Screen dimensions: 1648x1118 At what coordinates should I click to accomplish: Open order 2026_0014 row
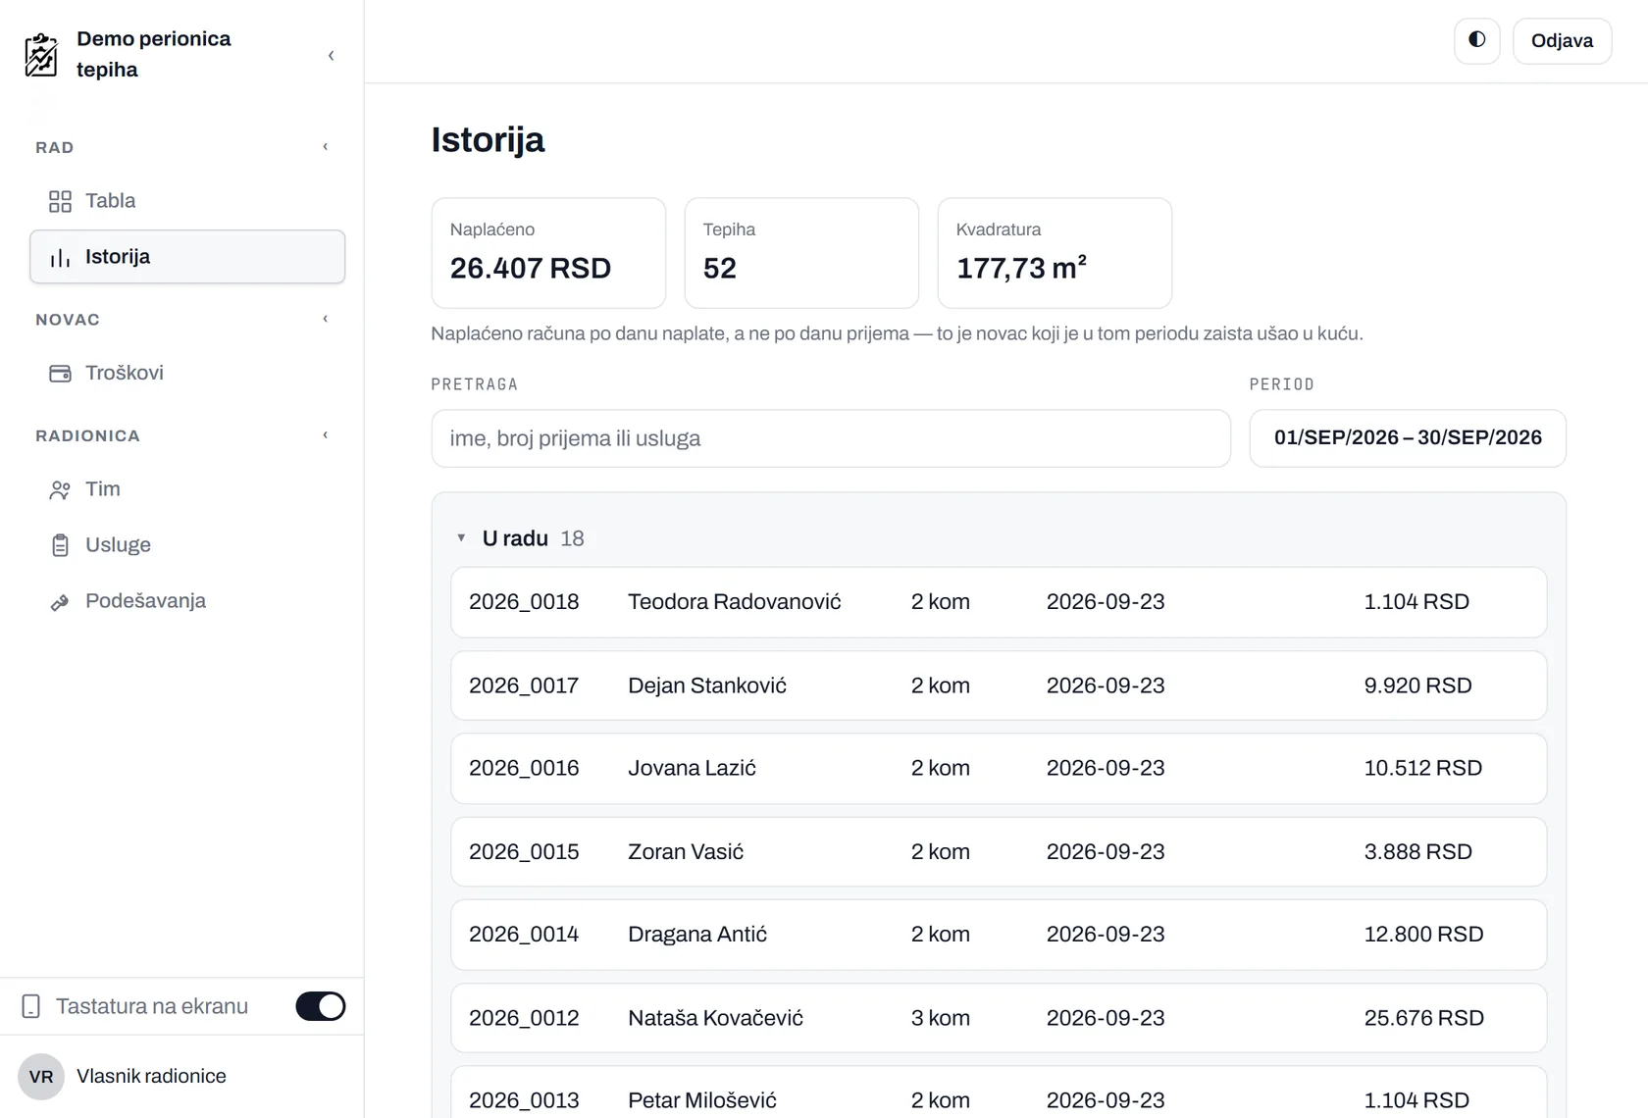coord(999,935)
